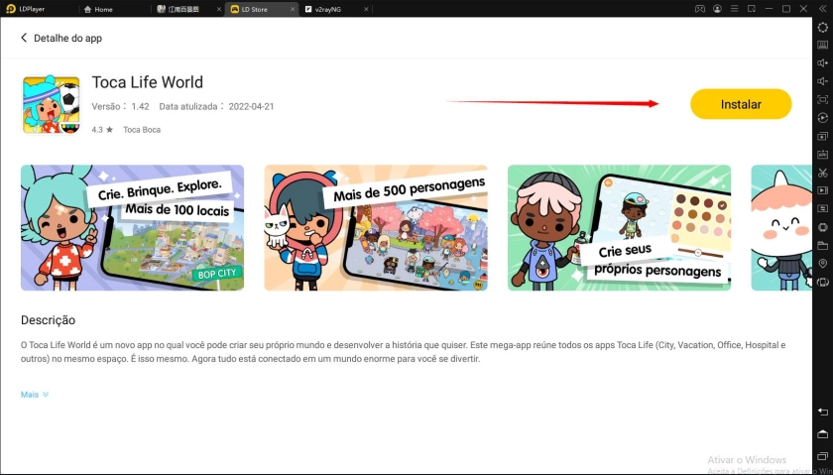Switch to the Home tab
Screen dimensions: 833x475
pyautogui.click(x=98, y=9)
